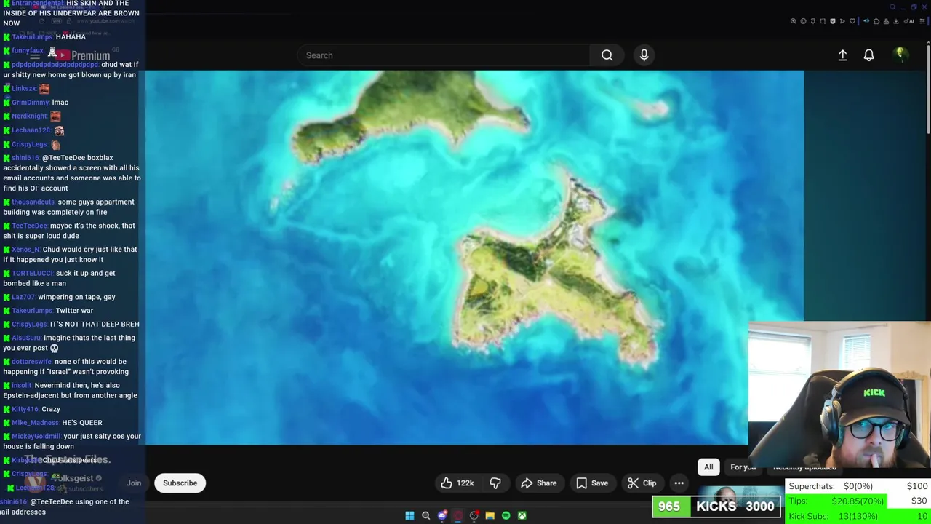The width and height of the screenshot is (931, 524).
Task: Open the browser pinboard pin icon
Action: (813, 21)
